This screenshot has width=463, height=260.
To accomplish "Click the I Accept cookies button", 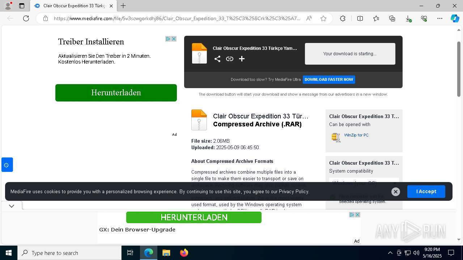I will 426,191.
